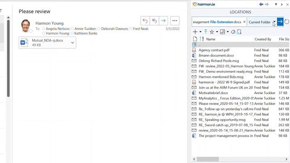Click the document sync icon in toolbar
Image resolution: width=290 pixels, height=163 pixels.
[239, 32]
